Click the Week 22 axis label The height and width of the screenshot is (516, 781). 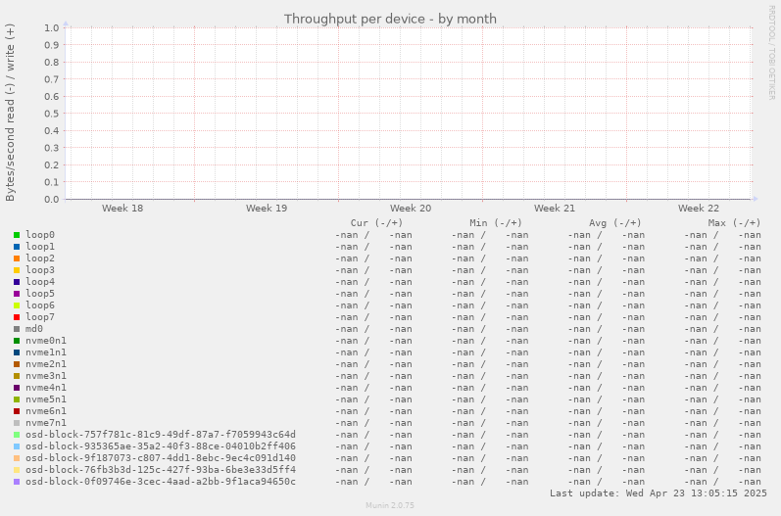click(x=699, y=209)
